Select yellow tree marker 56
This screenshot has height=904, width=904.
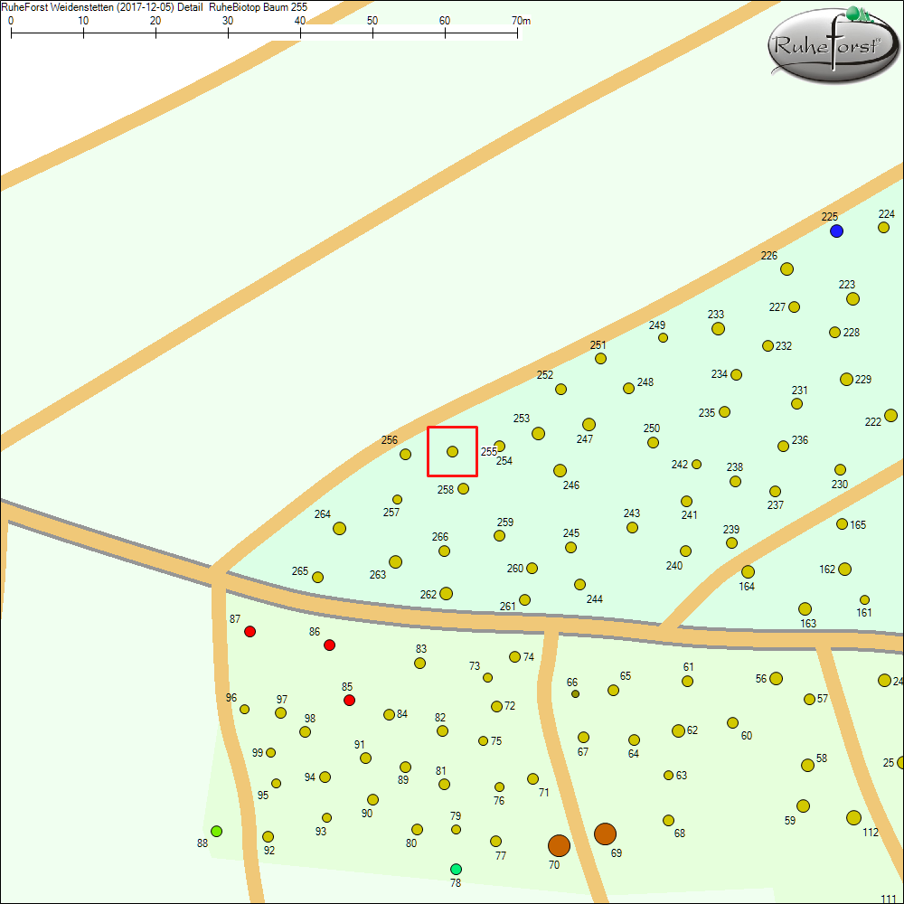point(776,678)
